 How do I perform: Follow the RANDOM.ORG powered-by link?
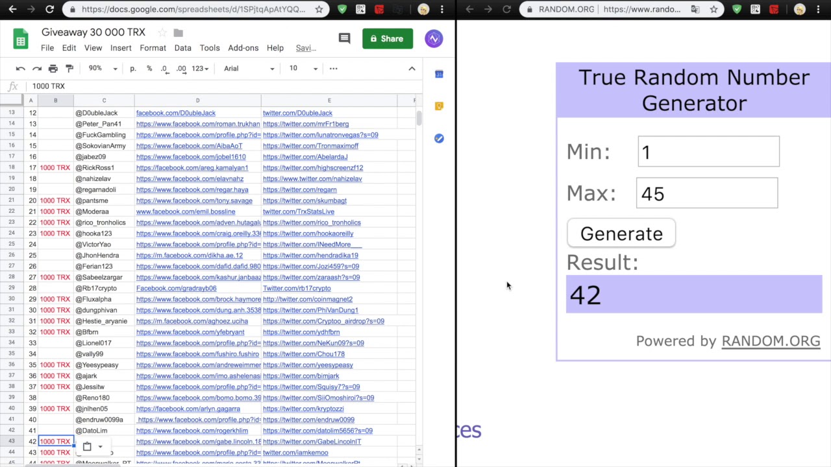771,341
